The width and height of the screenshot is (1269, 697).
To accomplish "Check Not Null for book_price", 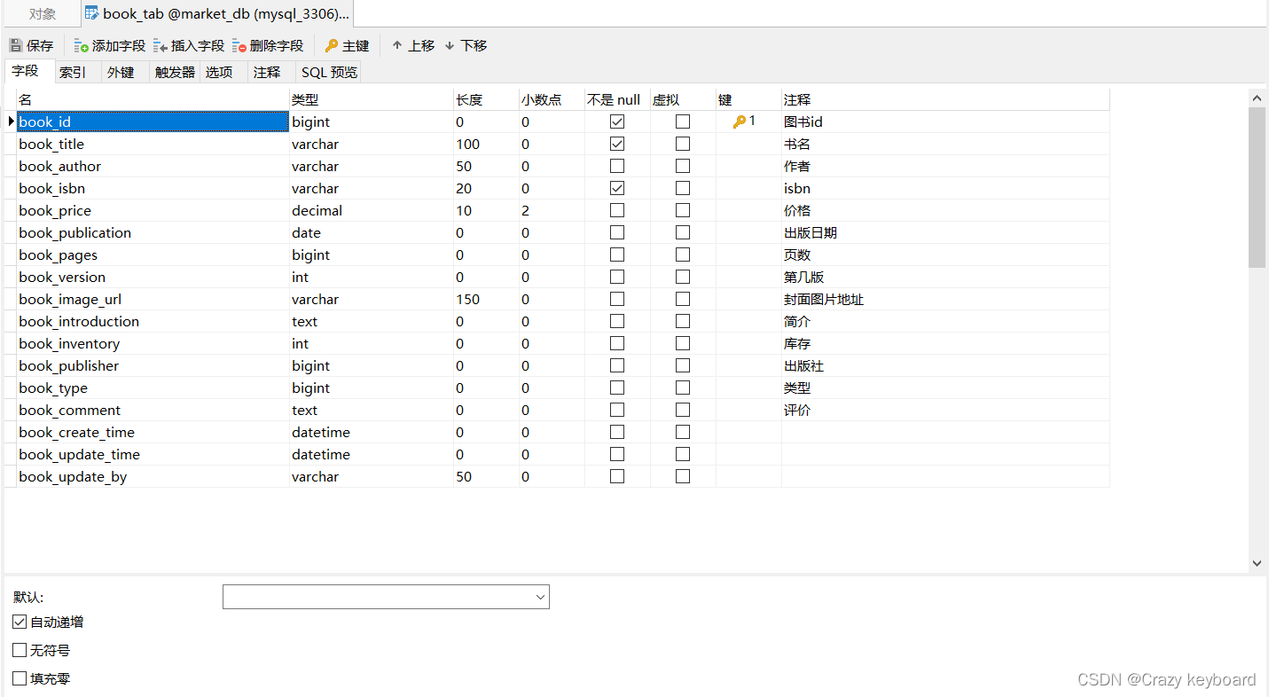I will point(617,210).
